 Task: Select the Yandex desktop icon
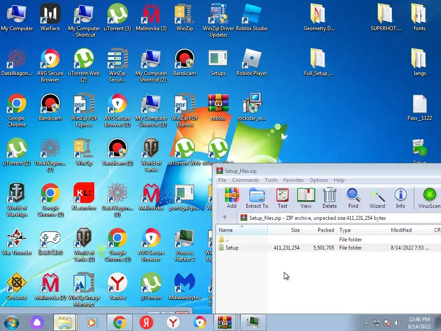click(118, 286)
